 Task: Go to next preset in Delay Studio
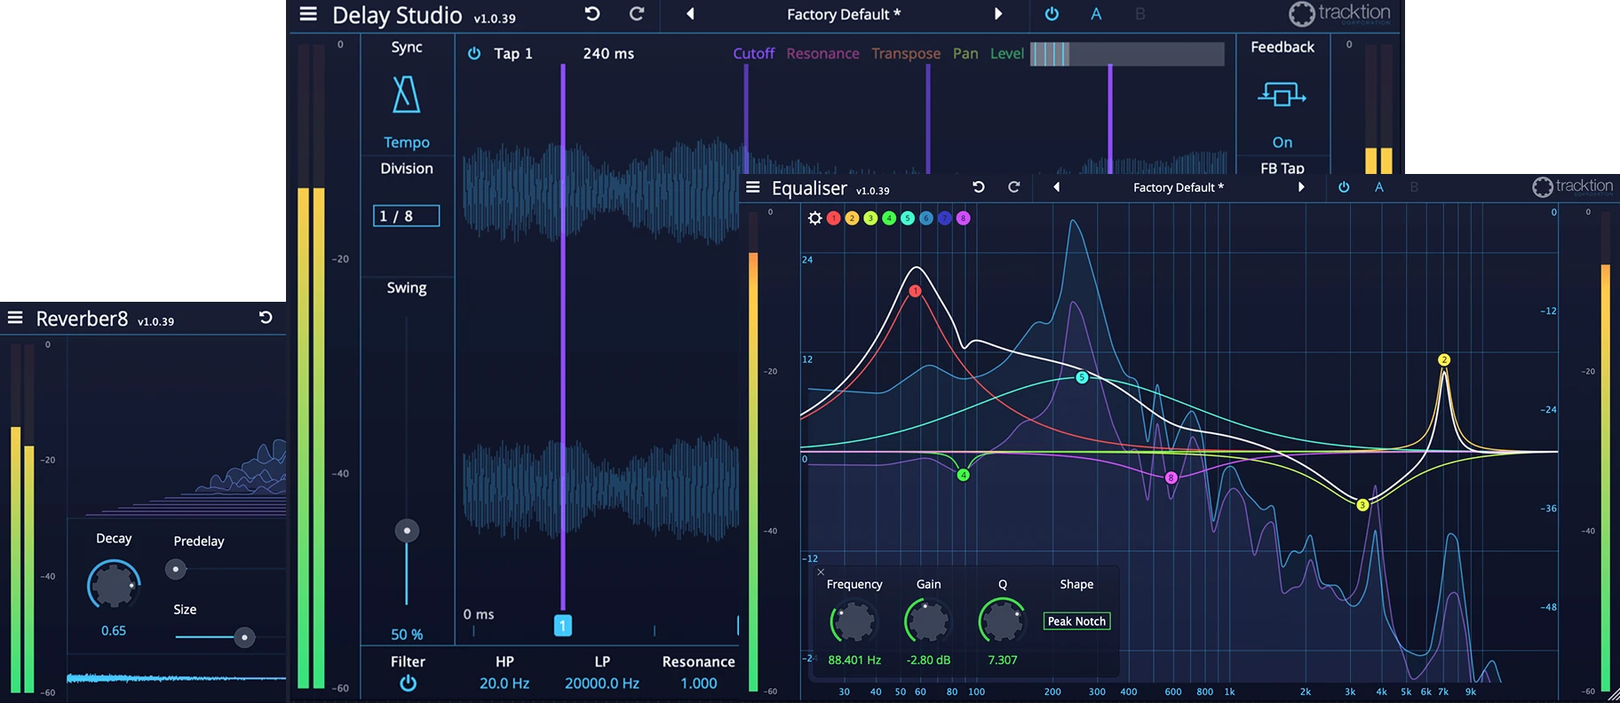pyautogui.click(x=998, y=14)
